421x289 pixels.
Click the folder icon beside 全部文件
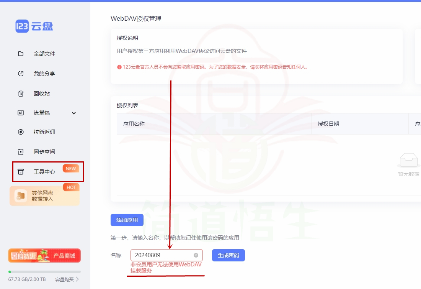(x=21, y=54)
